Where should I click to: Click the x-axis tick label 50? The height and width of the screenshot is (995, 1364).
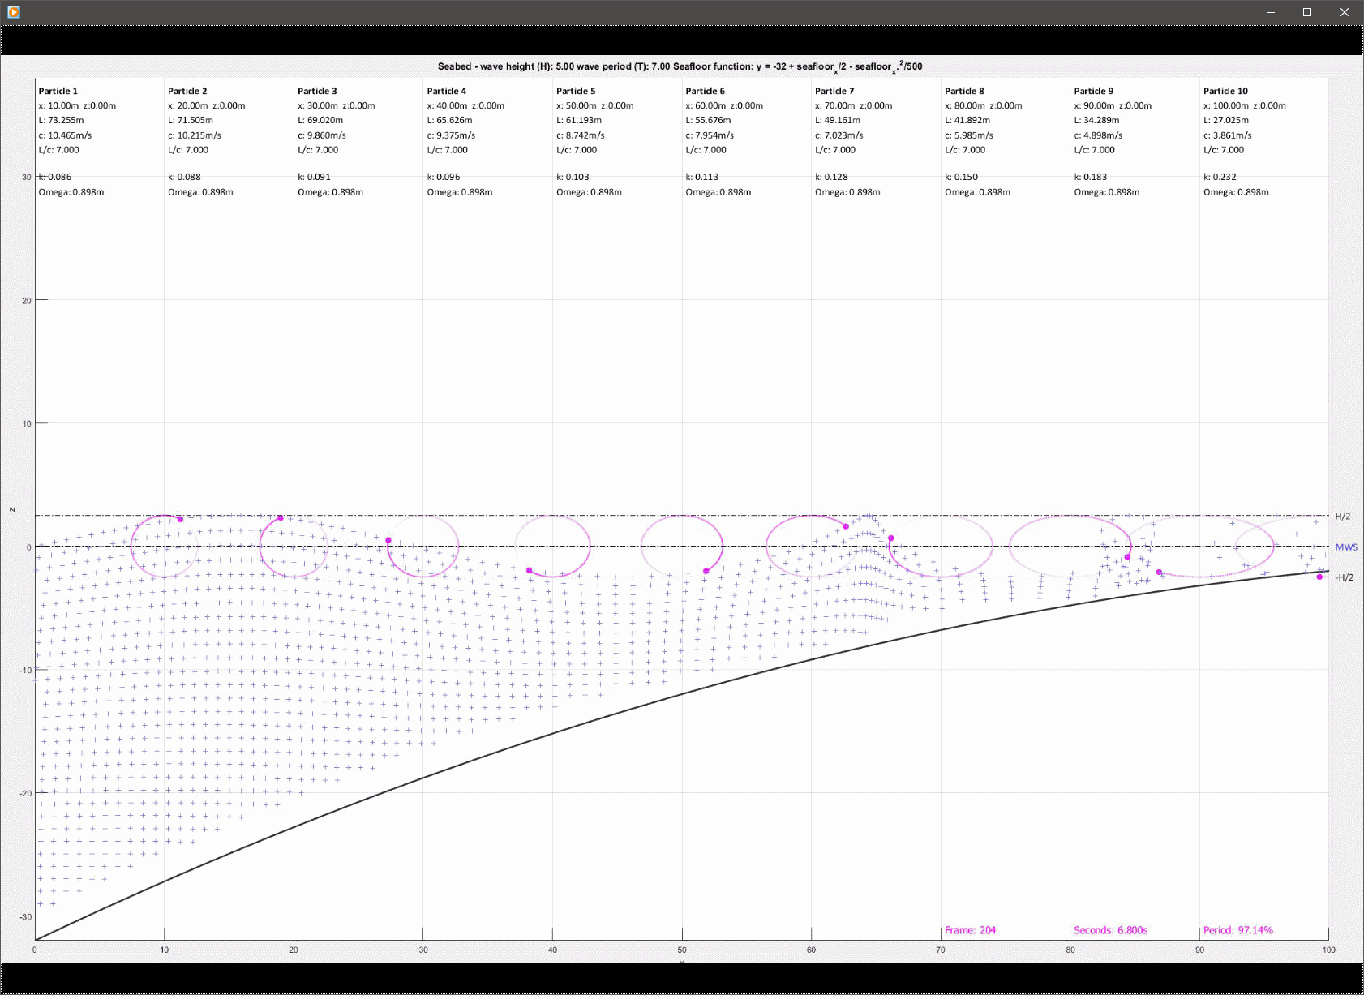point(682,949)
